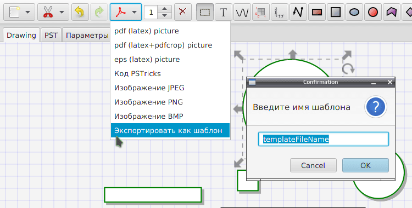Screen dimensions: 412x208
Task: Click the number field showing 1
Action: point(151,12)
